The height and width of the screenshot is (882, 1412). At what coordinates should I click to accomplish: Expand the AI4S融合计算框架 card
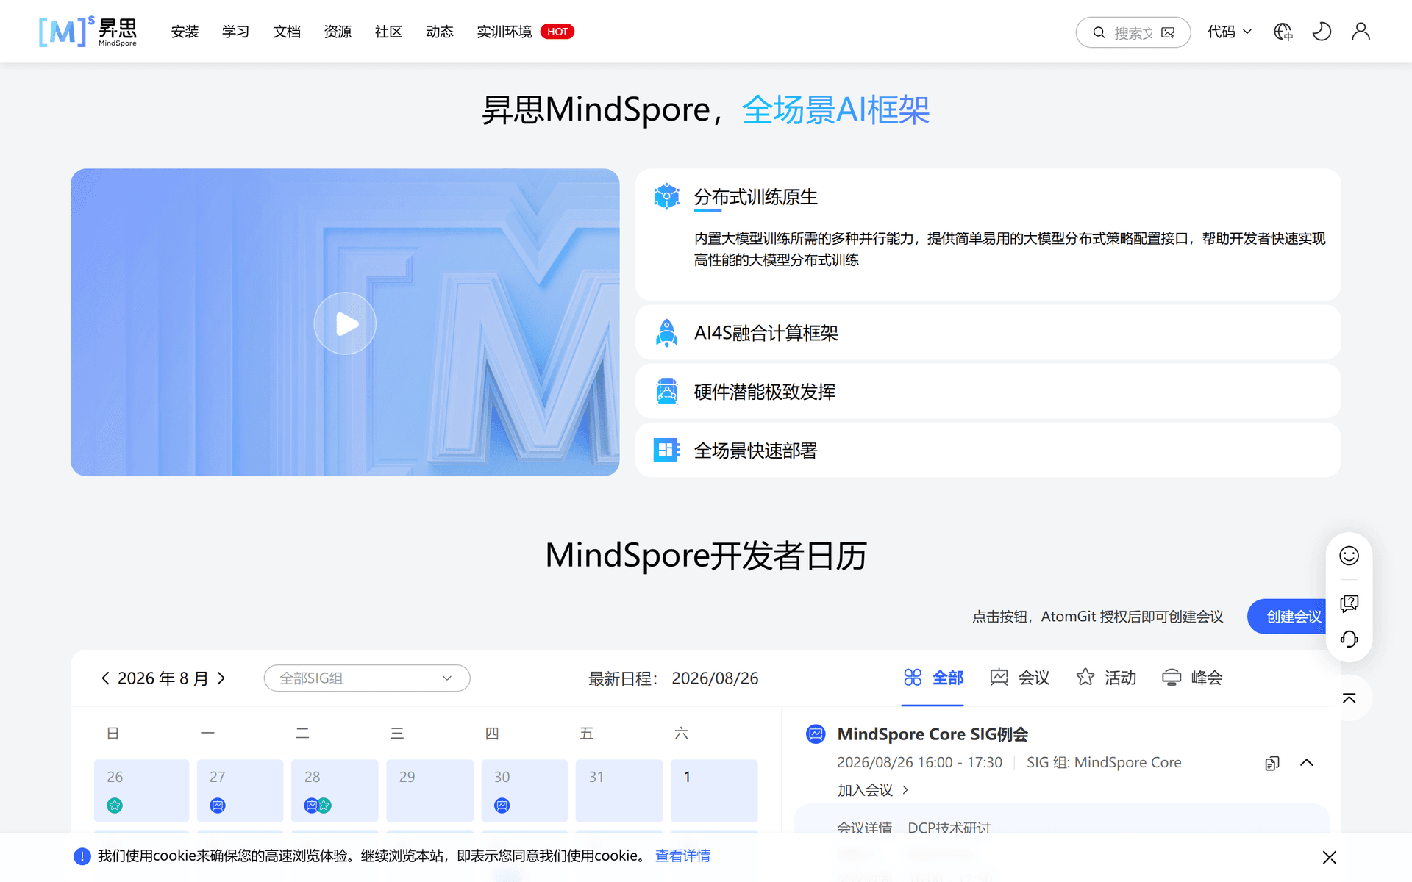(x=988, y=333)
